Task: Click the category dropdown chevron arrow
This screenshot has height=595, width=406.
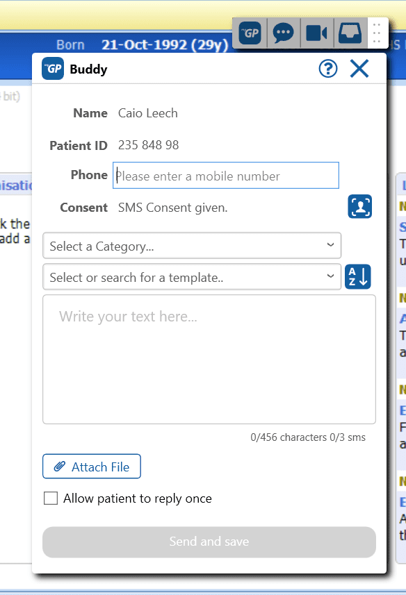Action: (x=330, y=245)
